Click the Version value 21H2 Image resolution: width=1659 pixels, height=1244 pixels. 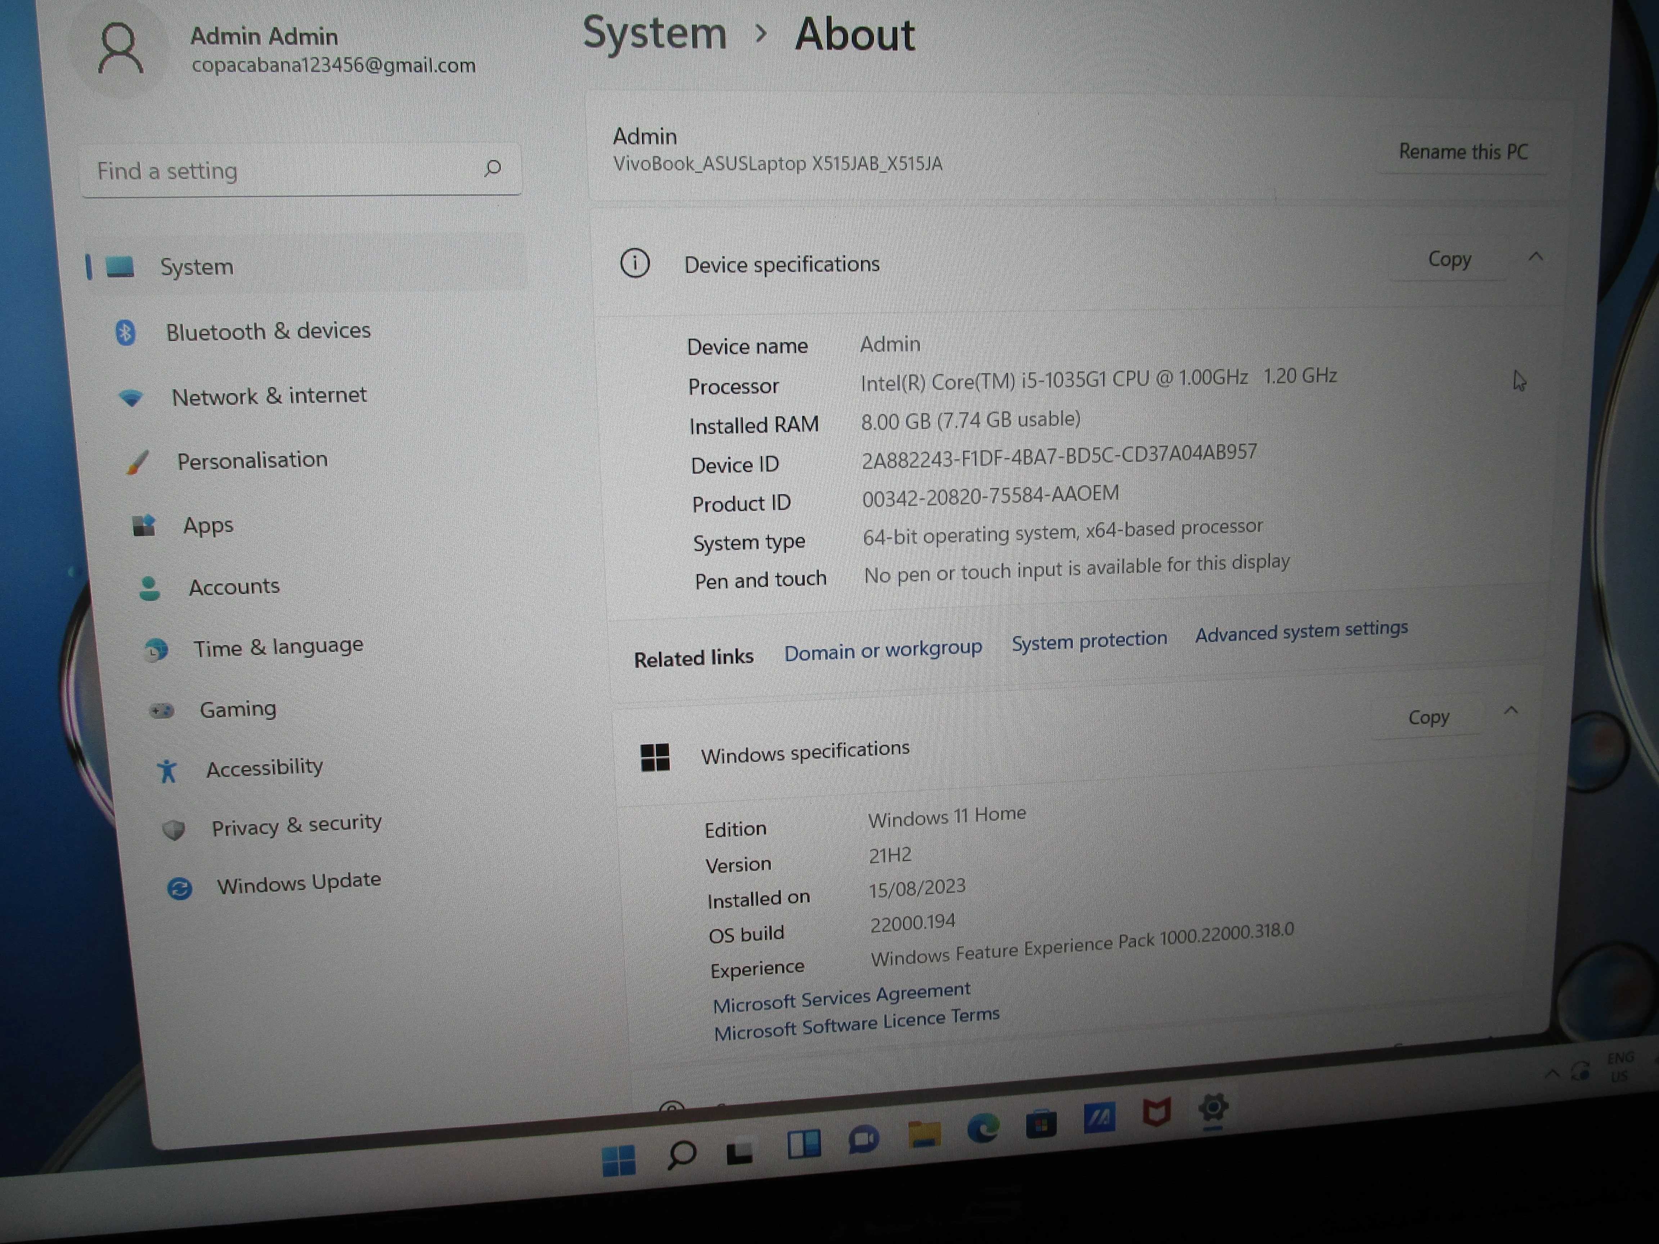(890, 856)
